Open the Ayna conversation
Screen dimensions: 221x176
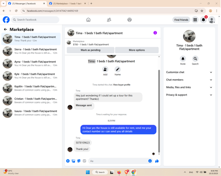click(31, 63)
